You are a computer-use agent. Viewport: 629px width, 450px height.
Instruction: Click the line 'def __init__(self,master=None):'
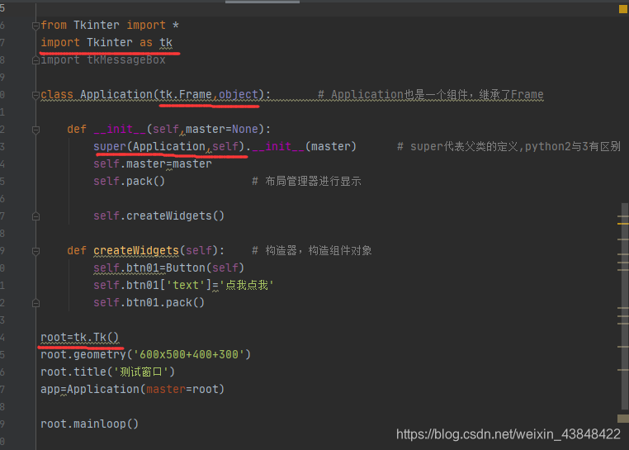click(169, 130)
